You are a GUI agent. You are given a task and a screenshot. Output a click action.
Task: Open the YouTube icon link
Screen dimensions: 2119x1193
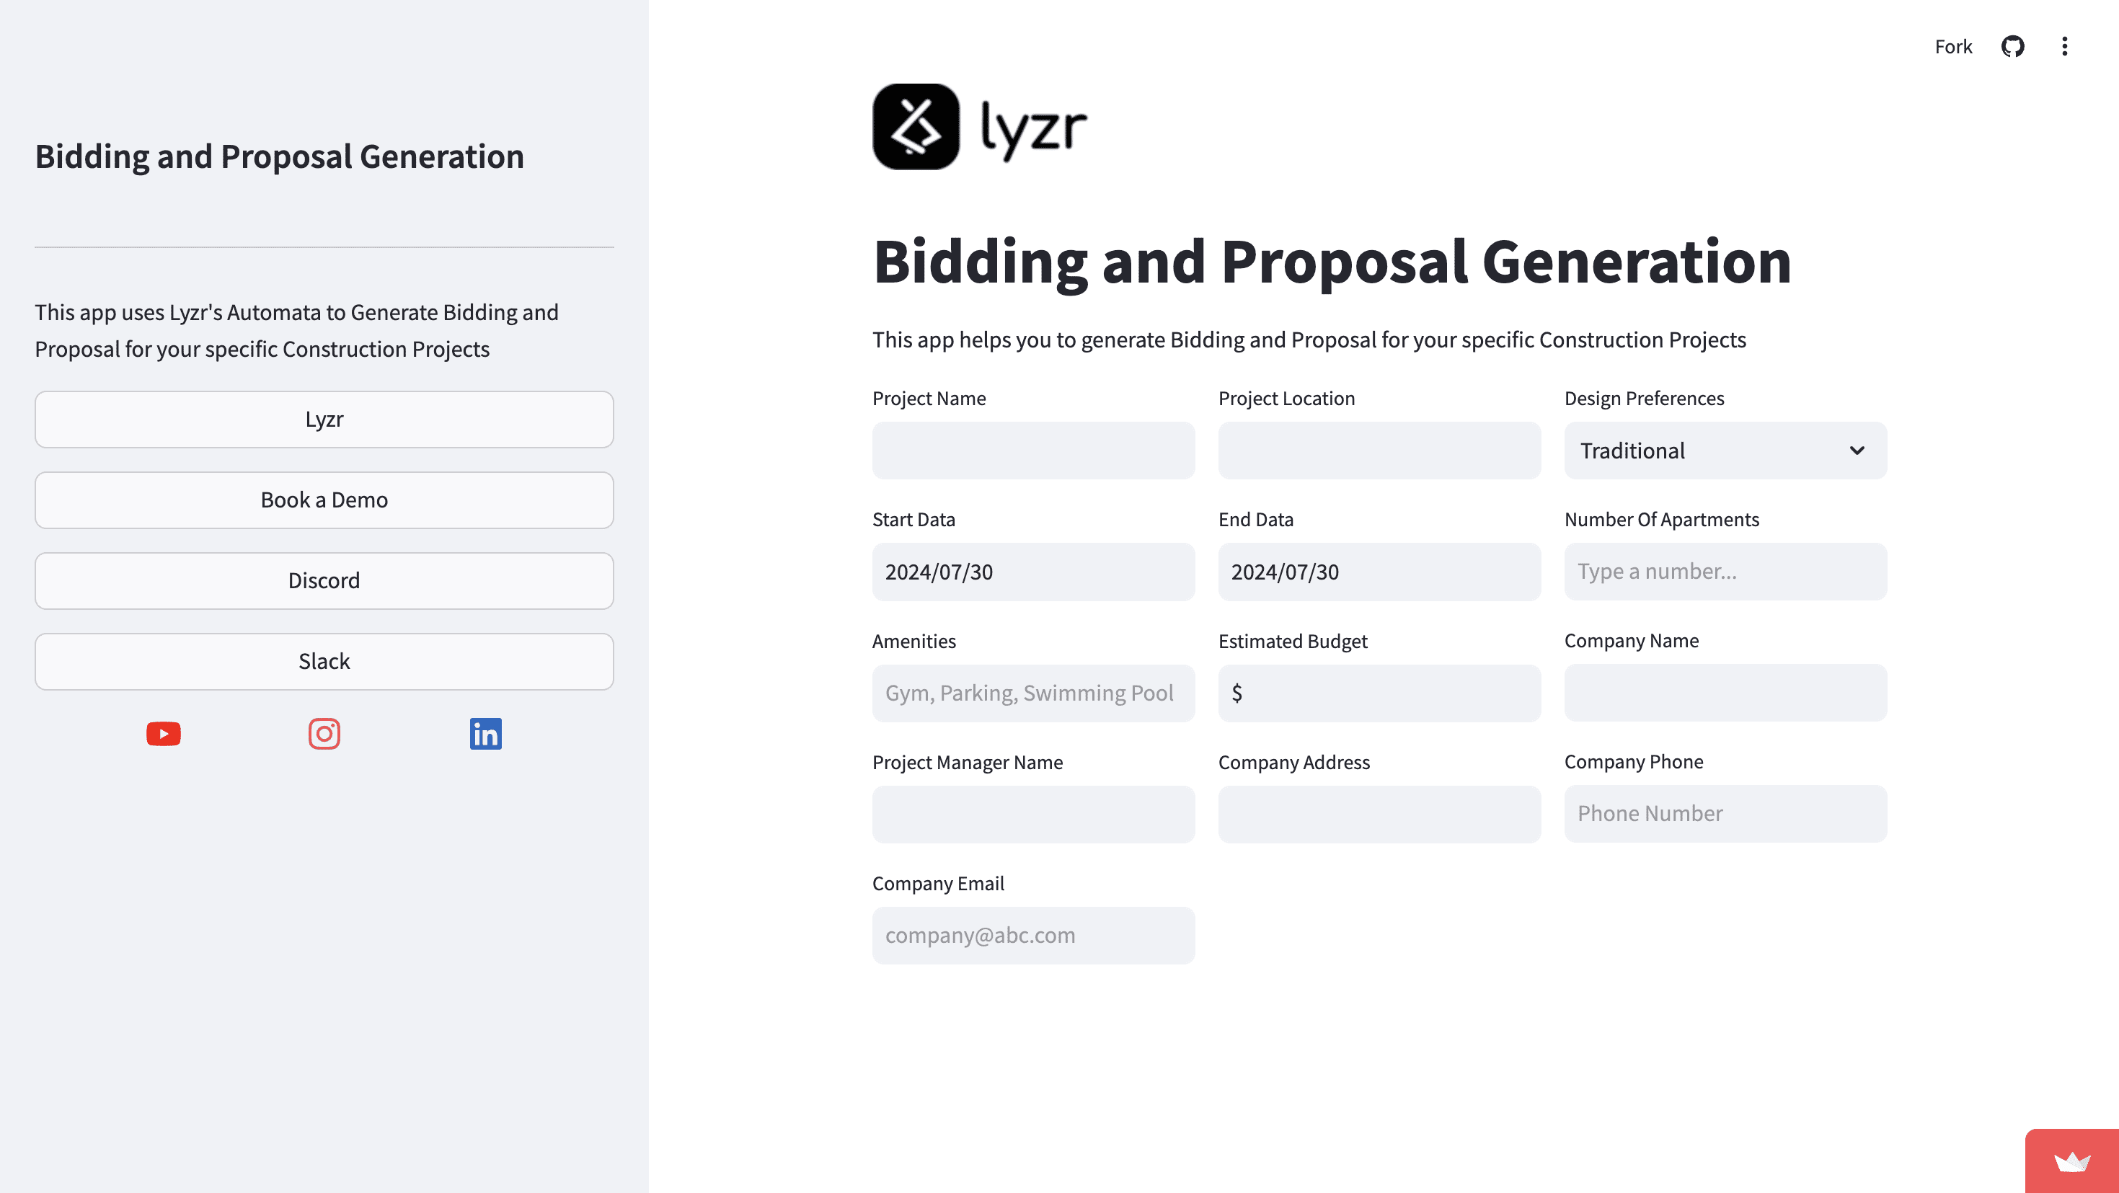163,733
